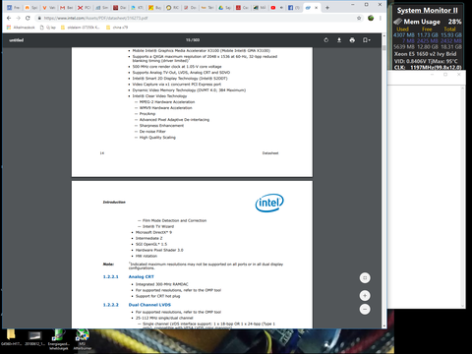The width and height of the screenshot is (472, 354).
Task: Open the MSI Afterburner desktop shortcut
Action: pyautogui.click(x=82, y=339)
